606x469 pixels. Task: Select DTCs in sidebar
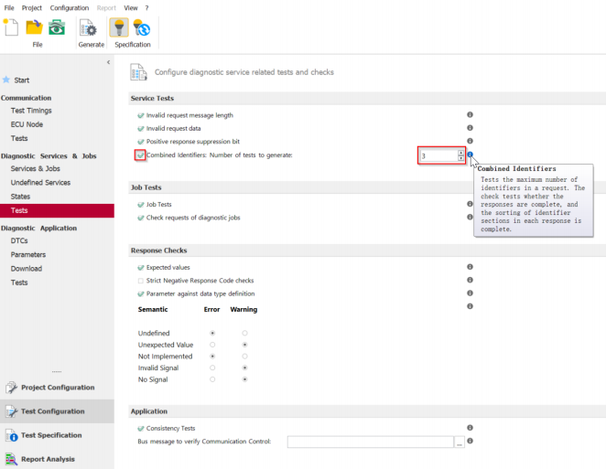click(x=19, y=240)
